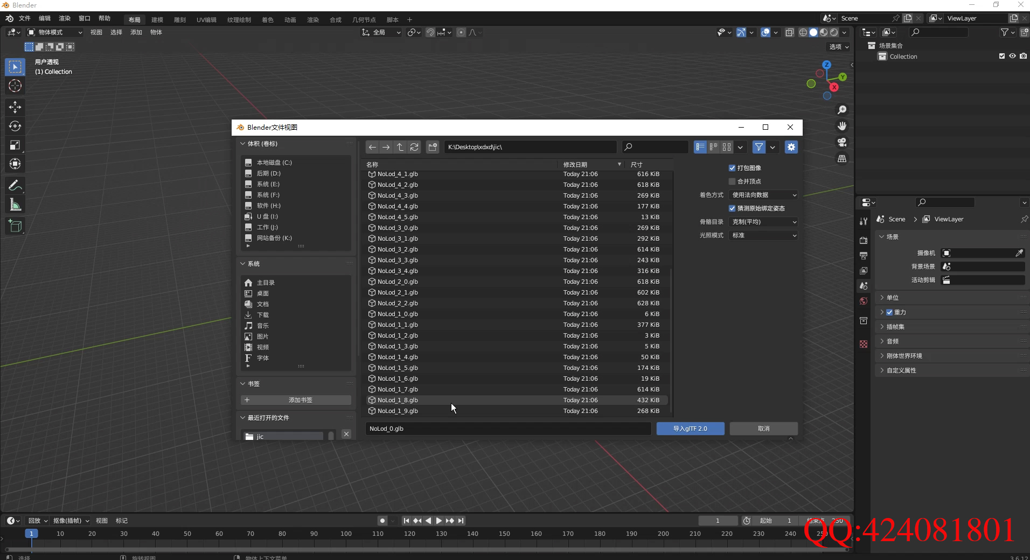Click the 添加书签 button
Screen dimensions: 1030x560
click(296, 400)
